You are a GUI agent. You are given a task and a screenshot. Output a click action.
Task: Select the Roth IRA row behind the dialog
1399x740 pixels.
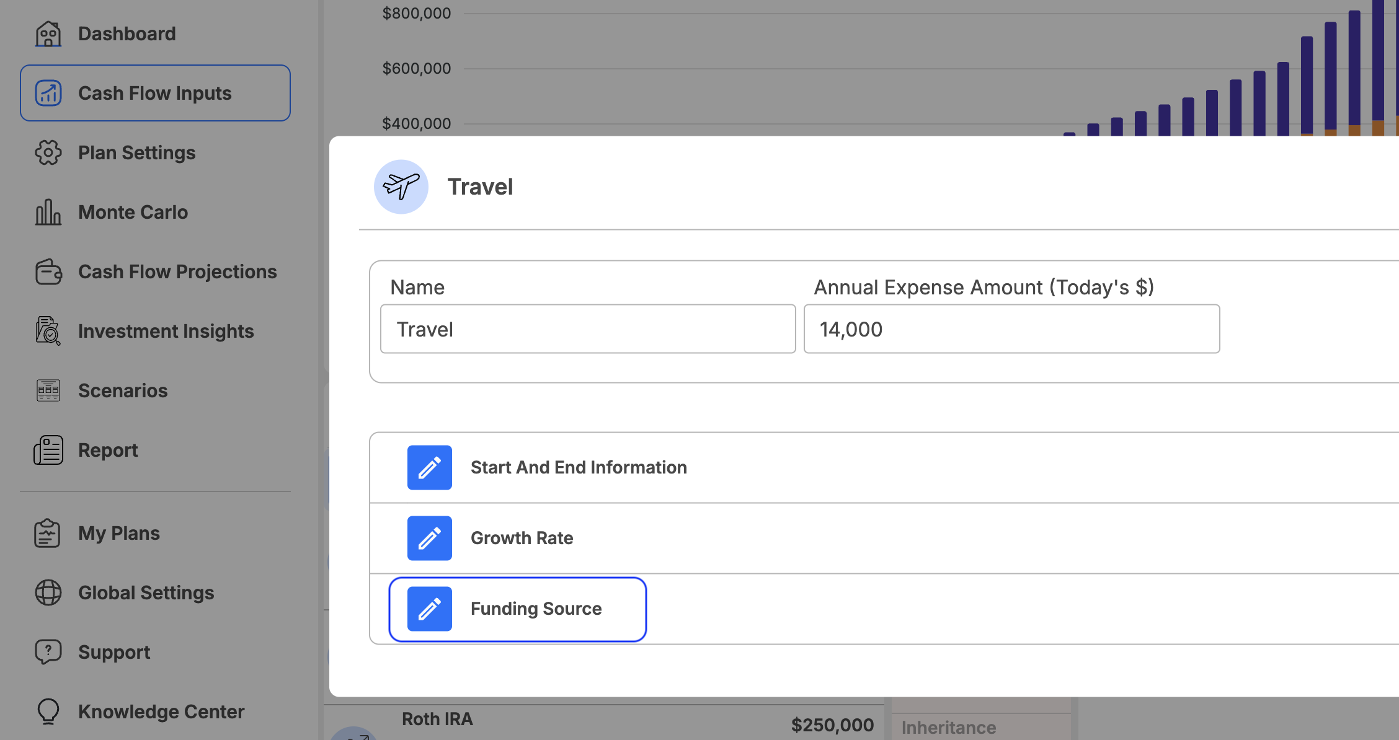[605, 722]
